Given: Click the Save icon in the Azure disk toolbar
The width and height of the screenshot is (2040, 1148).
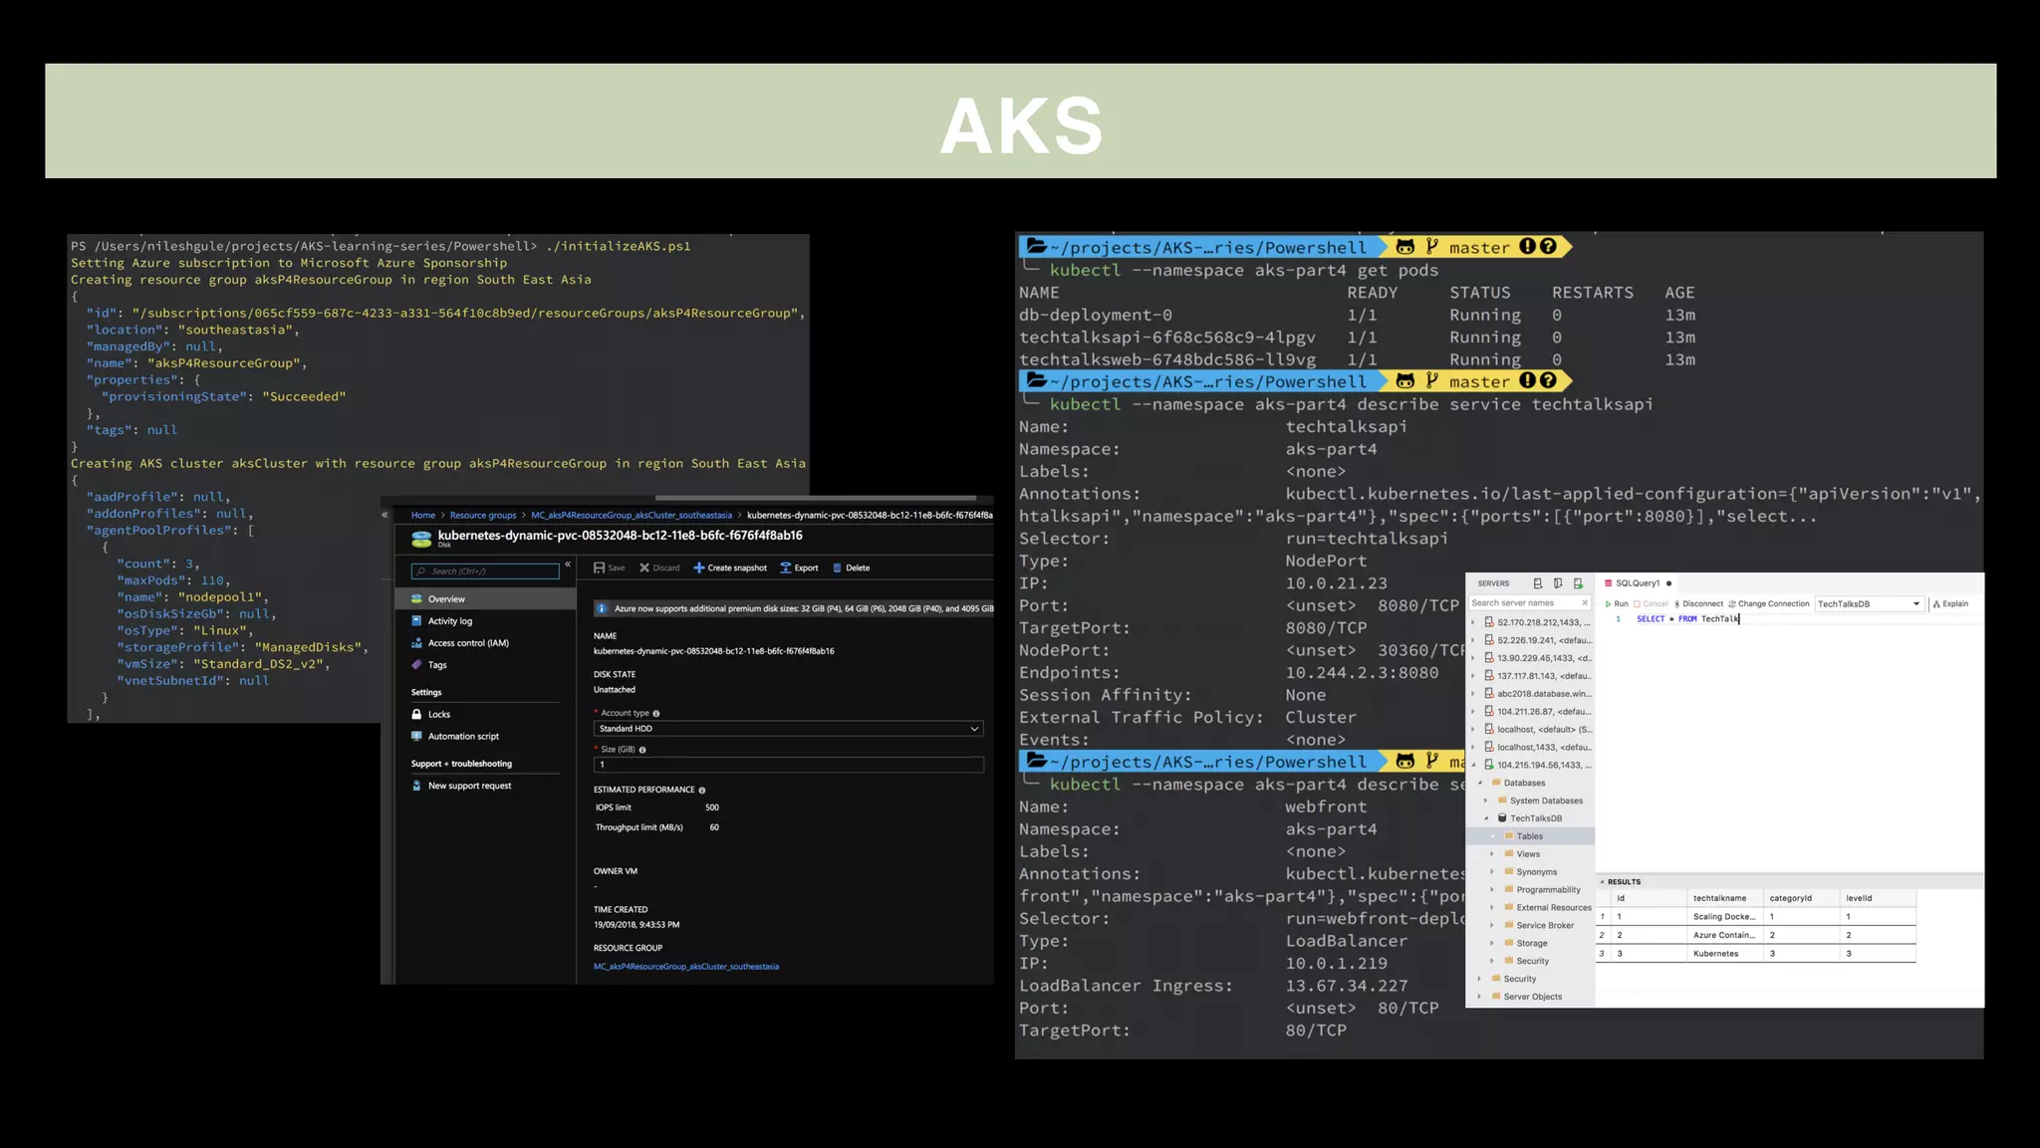Looking at the screenshot, I should click(599, 568).
